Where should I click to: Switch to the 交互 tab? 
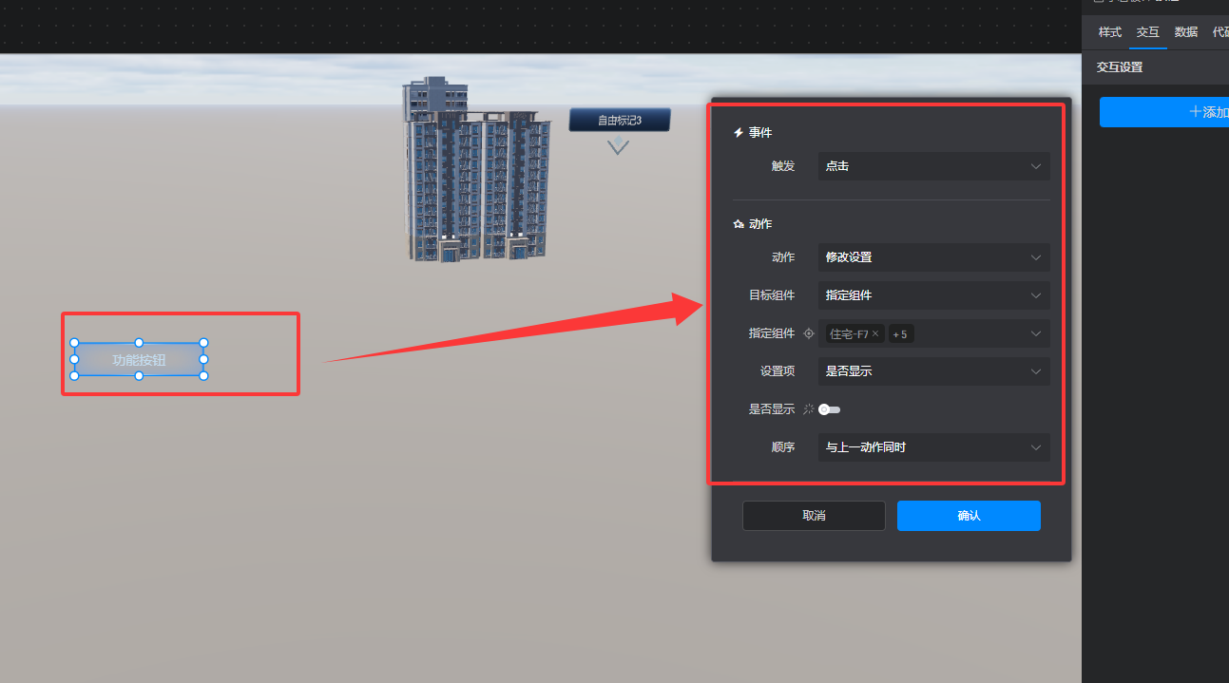pyautogui.click(x=1148, y=32)
